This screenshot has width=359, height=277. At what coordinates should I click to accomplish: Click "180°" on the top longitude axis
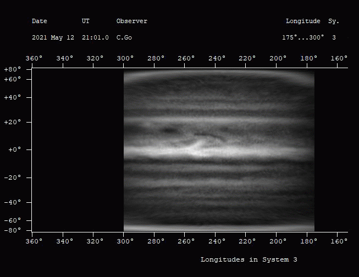[x=308, y=58]
